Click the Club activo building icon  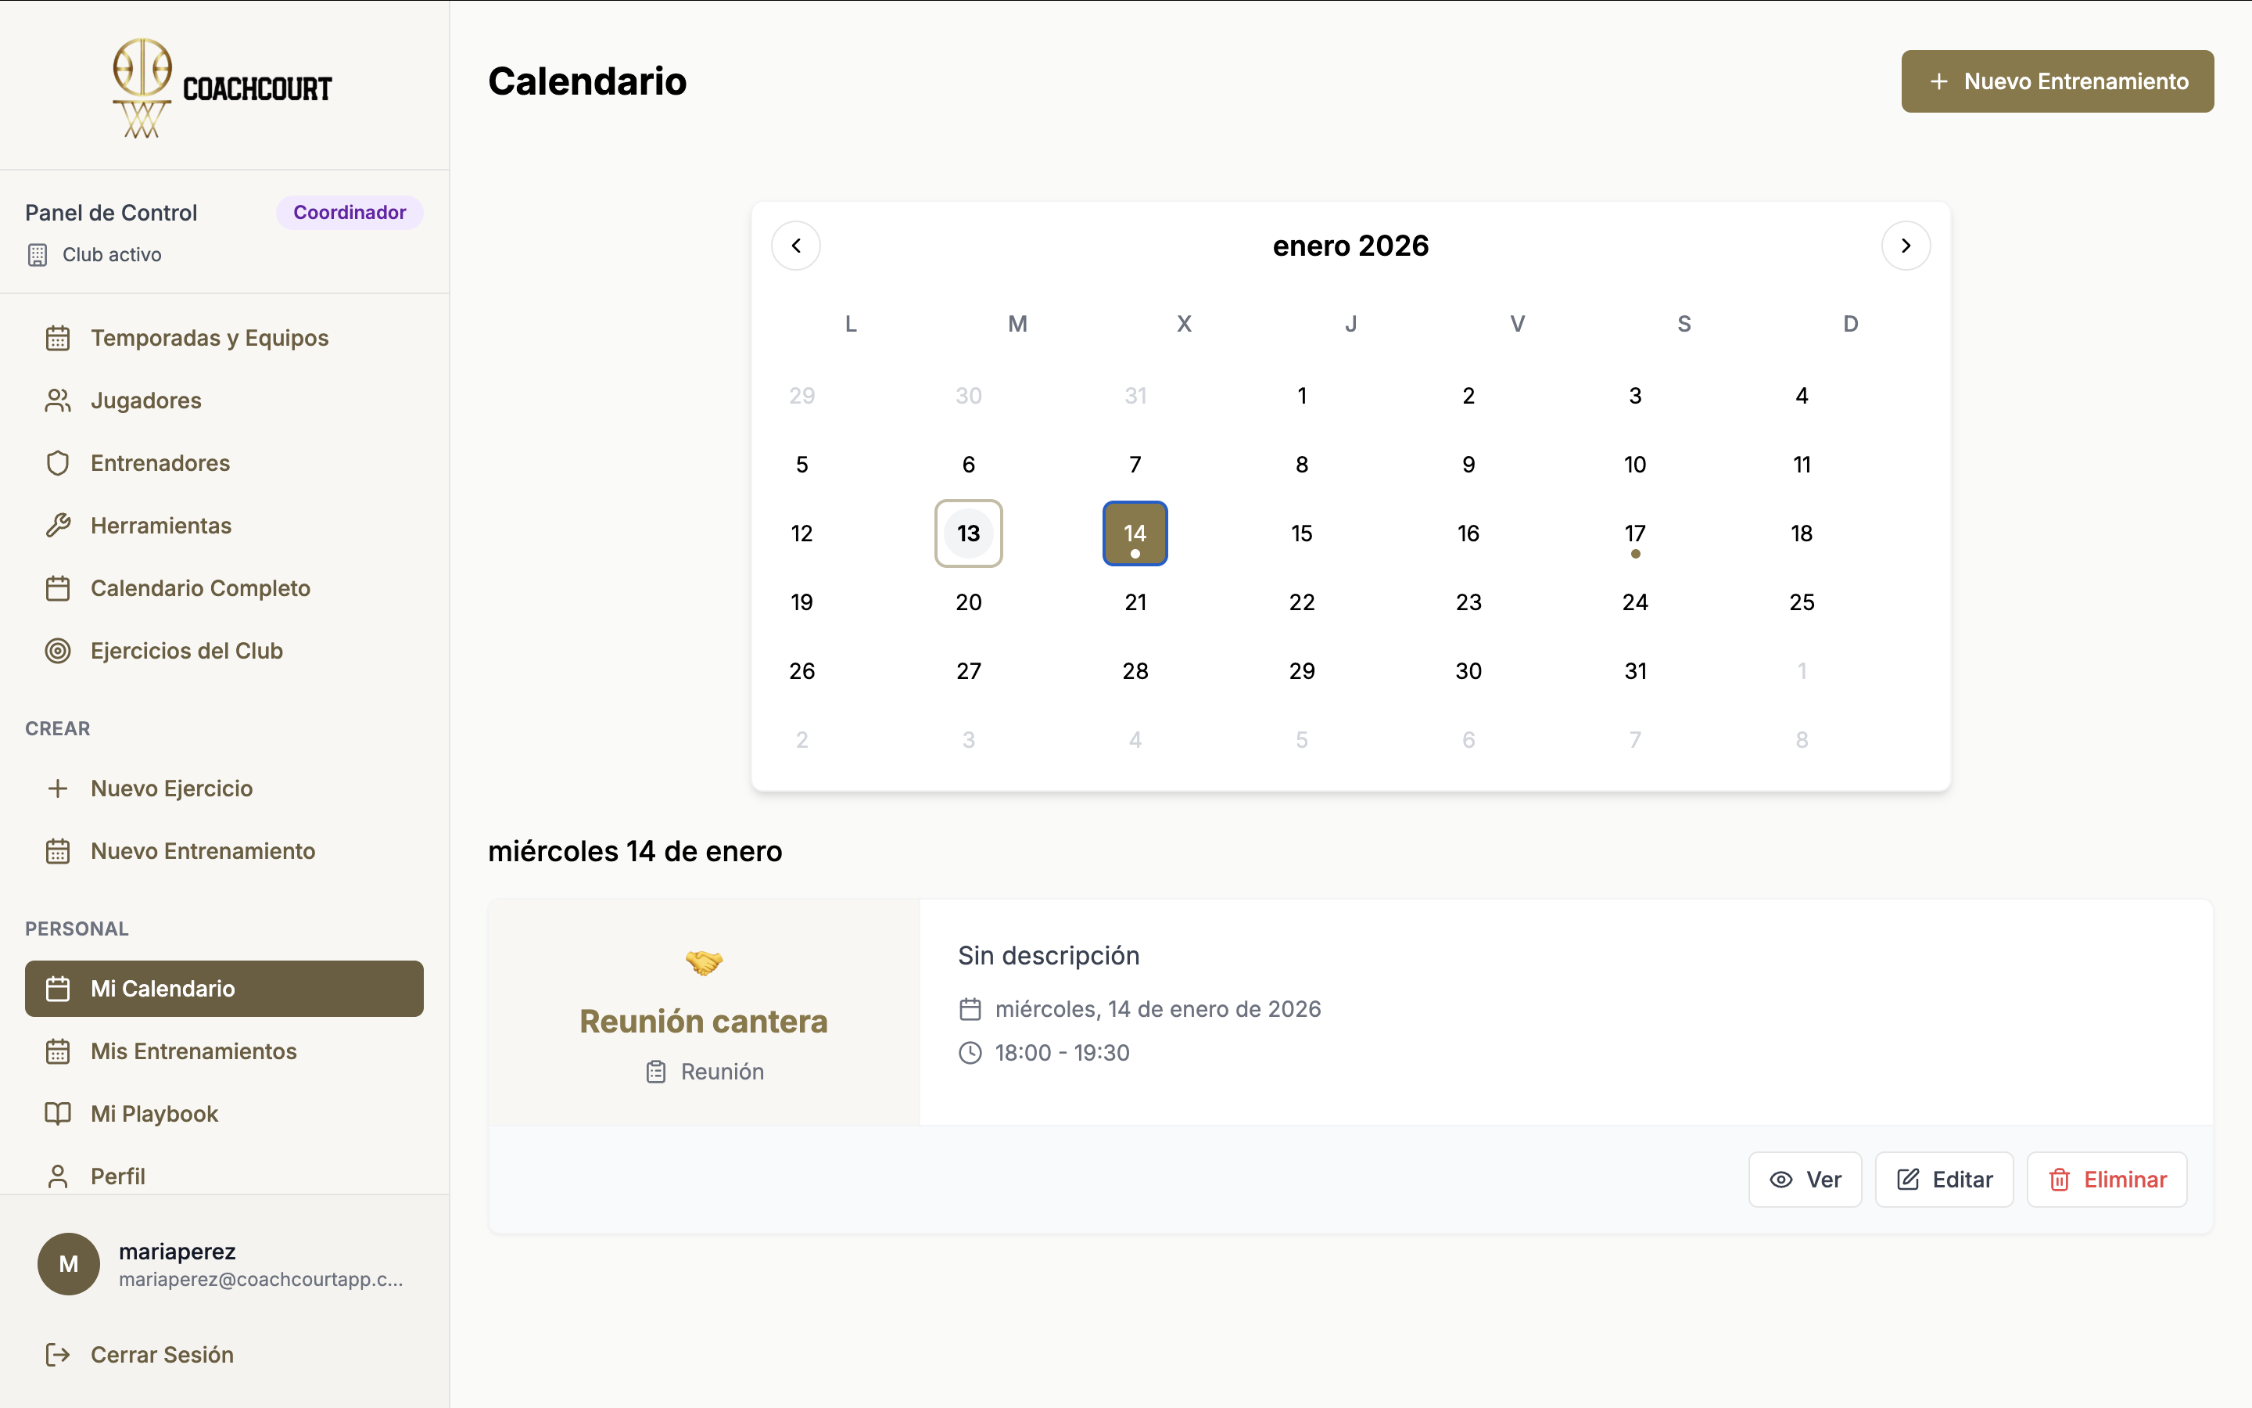pos(38,254)
